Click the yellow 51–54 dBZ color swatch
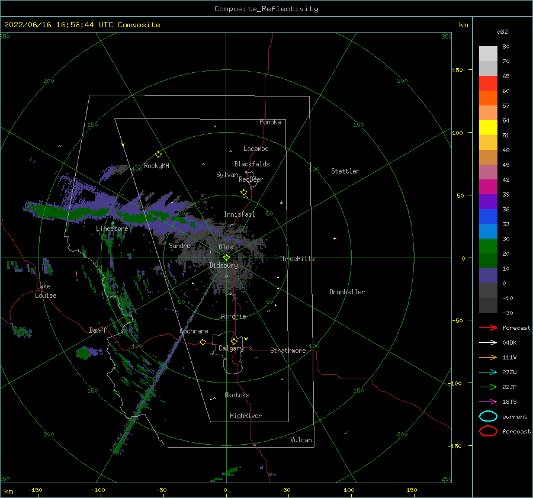The height and width of the screenshot is (498, 533). pos(488,128)
